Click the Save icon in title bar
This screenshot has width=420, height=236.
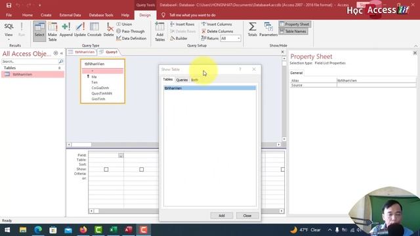[x=9, y=5]
